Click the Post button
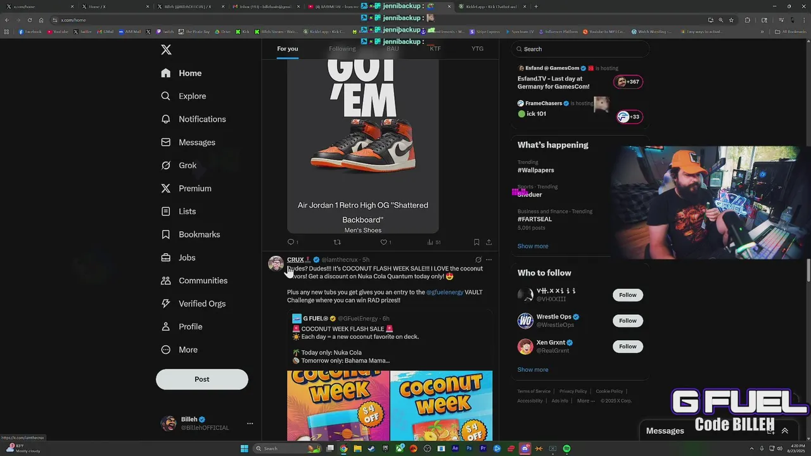 (202, 379)
